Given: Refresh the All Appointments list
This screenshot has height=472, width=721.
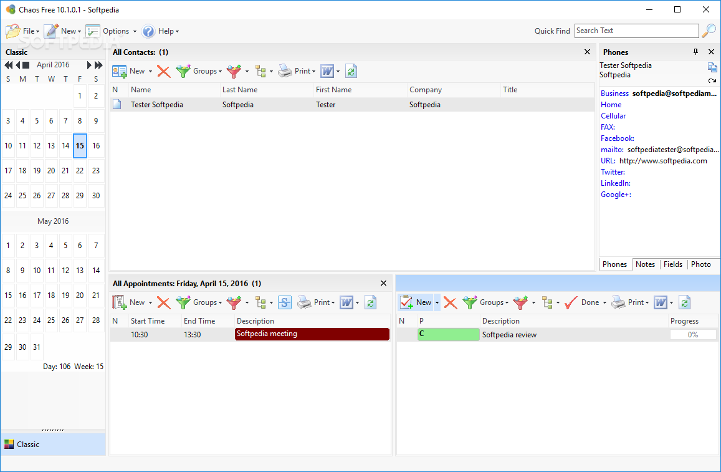Looking at the screenshot, I should click(371, 302).
